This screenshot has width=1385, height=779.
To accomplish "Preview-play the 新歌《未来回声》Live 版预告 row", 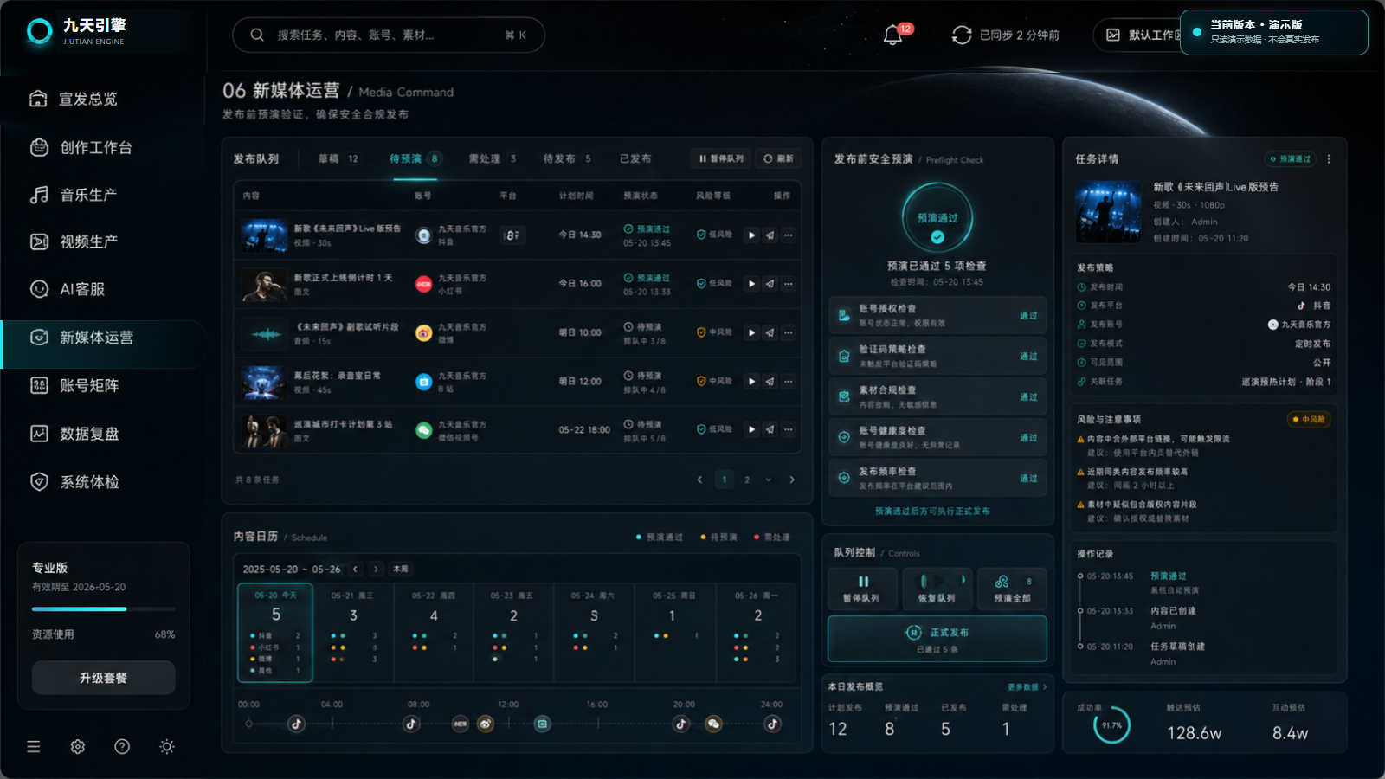I will (x=751, y=235).
